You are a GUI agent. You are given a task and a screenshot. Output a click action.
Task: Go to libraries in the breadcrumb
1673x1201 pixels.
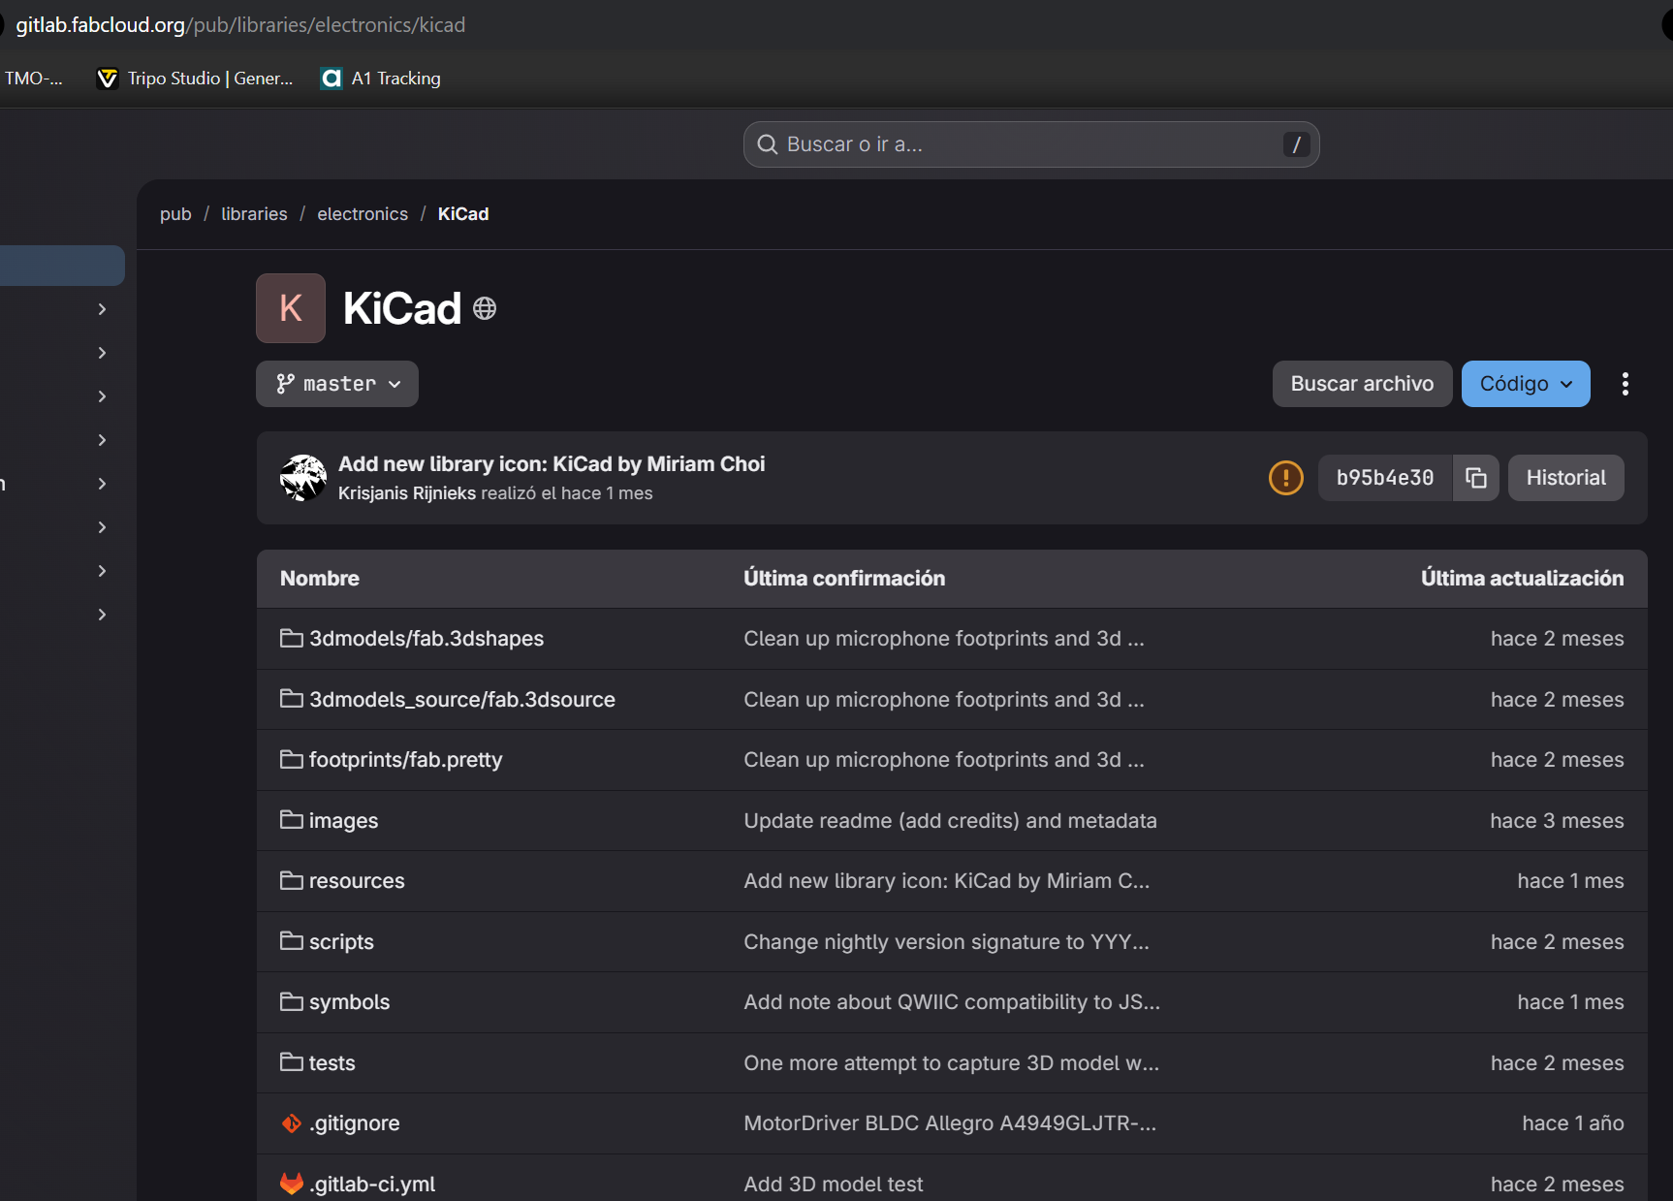pyautogui.click(x=254, y=214)
